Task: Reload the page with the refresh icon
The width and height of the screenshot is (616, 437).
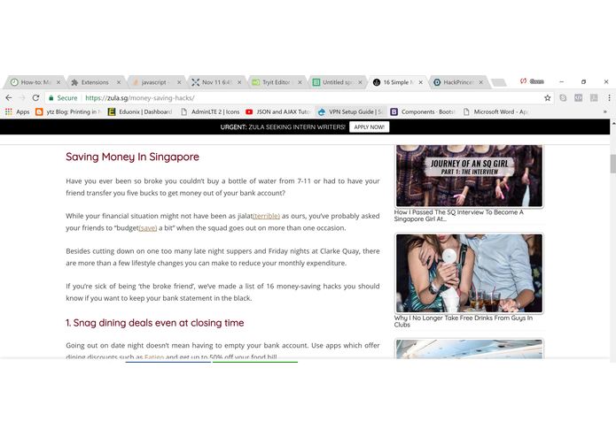Action: 35,98
